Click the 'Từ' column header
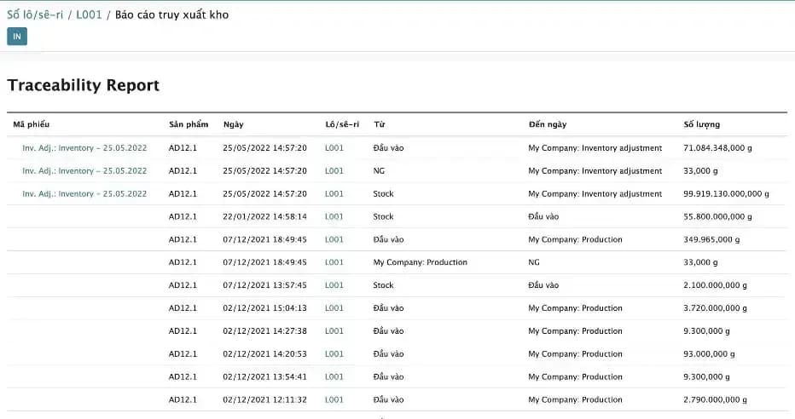This screenshot has height=419, width=795. click(x=380, y=124)
